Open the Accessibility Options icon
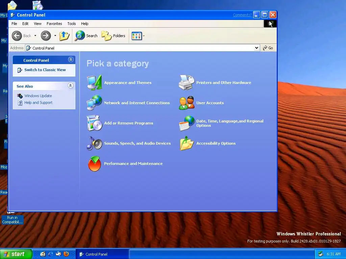The width and height of the screenshot is (346, 259). [x=187, y=143]
